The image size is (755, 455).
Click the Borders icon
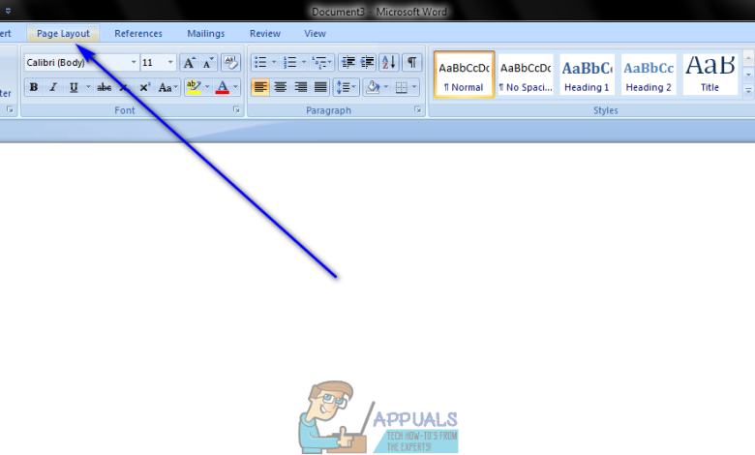[401, 87]
